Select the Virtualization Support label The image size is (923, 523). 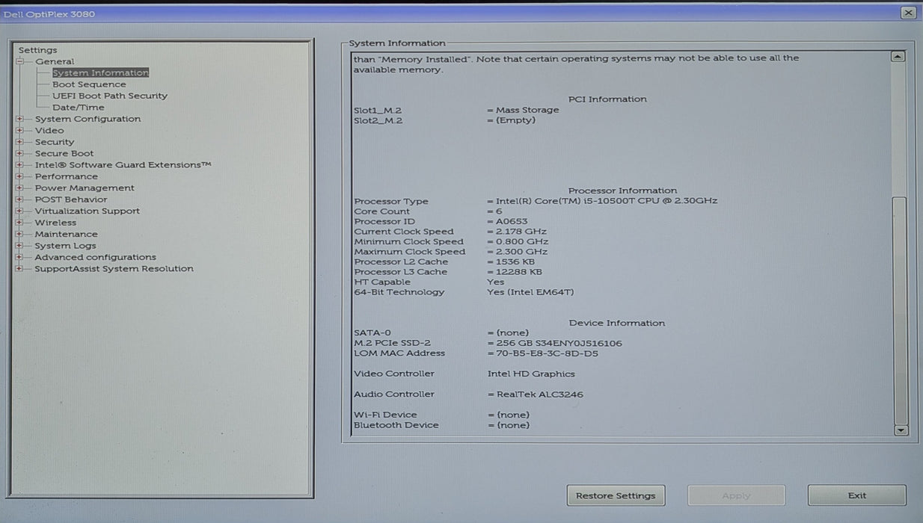[x=87, y=211]
